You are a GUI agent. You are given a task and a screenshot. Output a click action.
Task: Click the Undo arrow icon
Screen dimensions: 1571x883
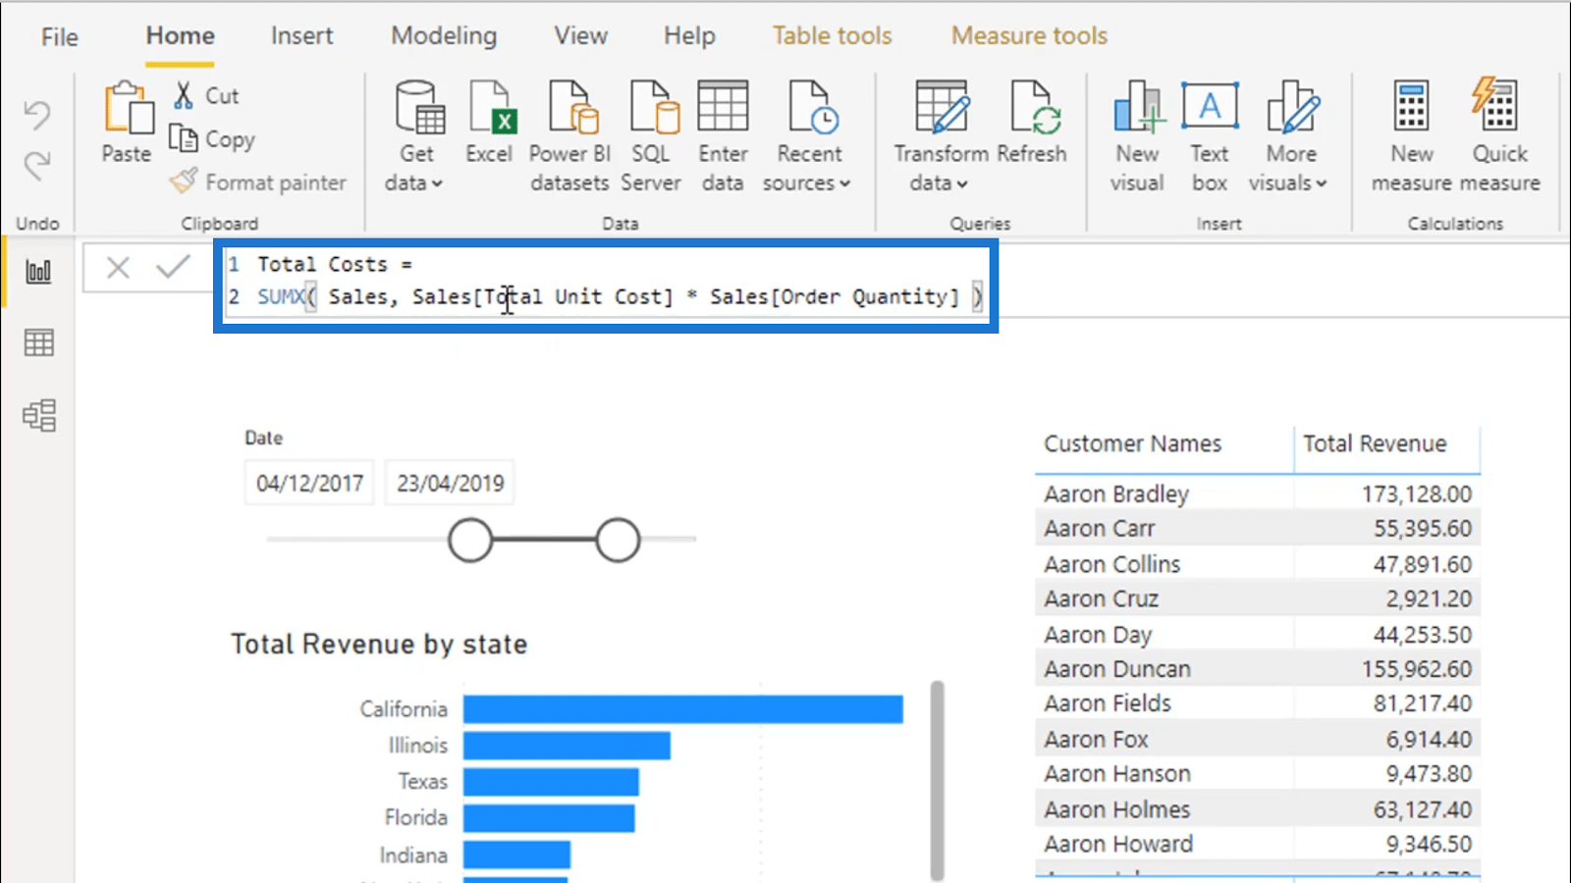pos(37,115)
